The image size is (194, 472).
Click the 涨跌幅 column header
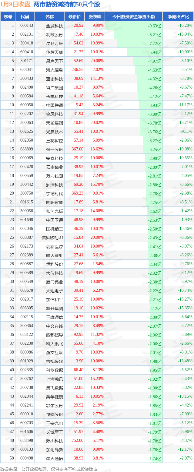coord(95,17)
